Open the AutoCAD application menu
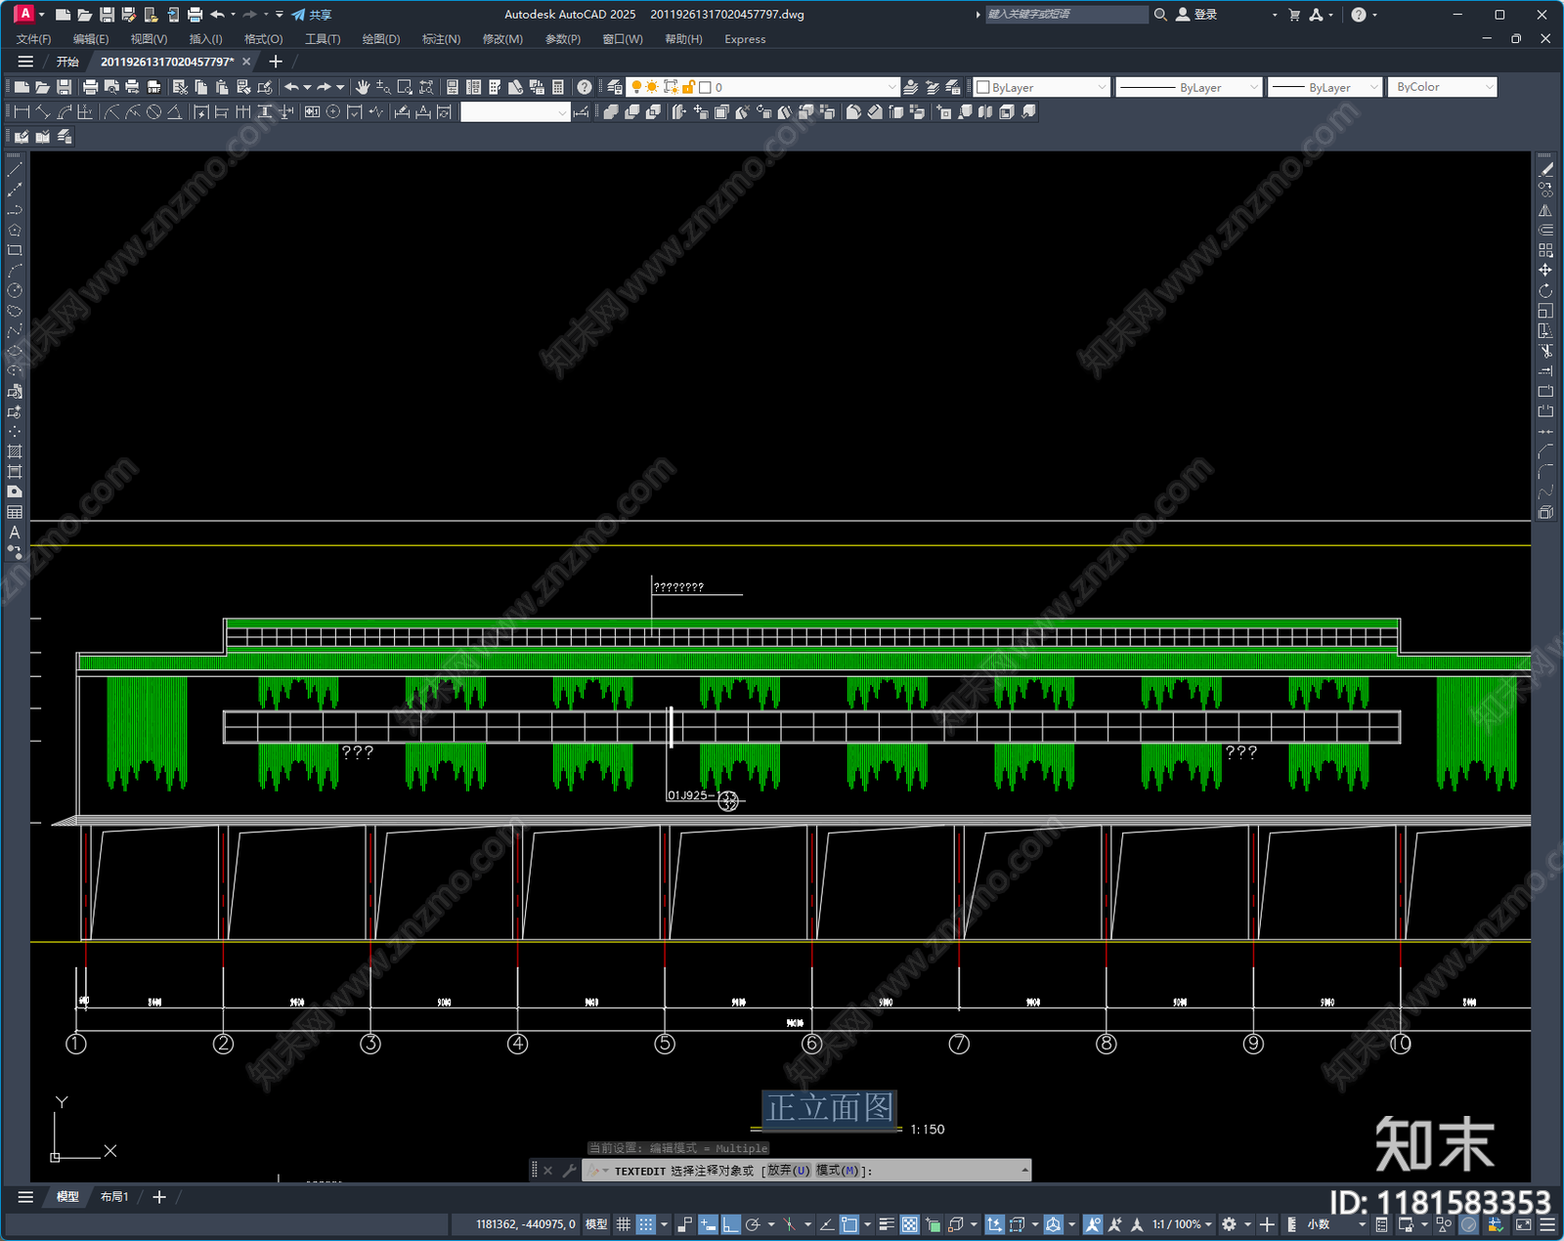This screenshot has width=1564, height=1241. click(x=24, y=14)
